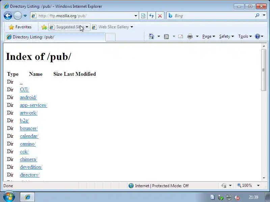Open the cck/ directory link
Image resolution: width=270 pixels, height=202 pixels.
pyautogui.click(x=24, y=151)
